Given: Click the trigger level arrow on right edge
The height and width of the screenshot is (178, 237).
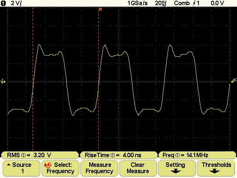Looking at the screenshot, I should point(234,81).
